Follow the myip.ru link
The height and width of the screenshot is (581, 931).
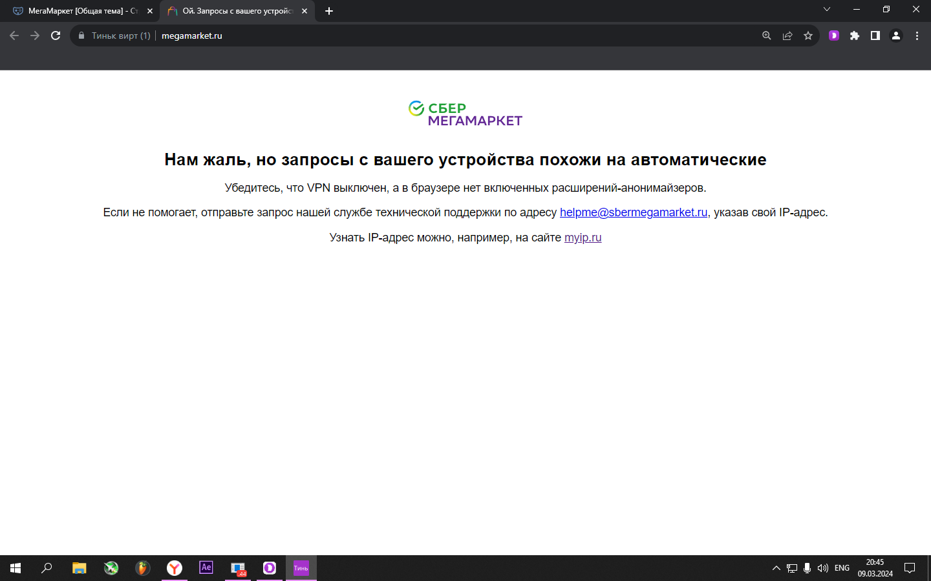pos(583,238)
